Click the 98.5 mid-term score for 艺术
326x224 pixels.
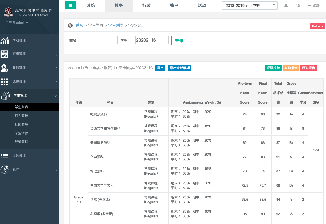click(x=245, y=200)
